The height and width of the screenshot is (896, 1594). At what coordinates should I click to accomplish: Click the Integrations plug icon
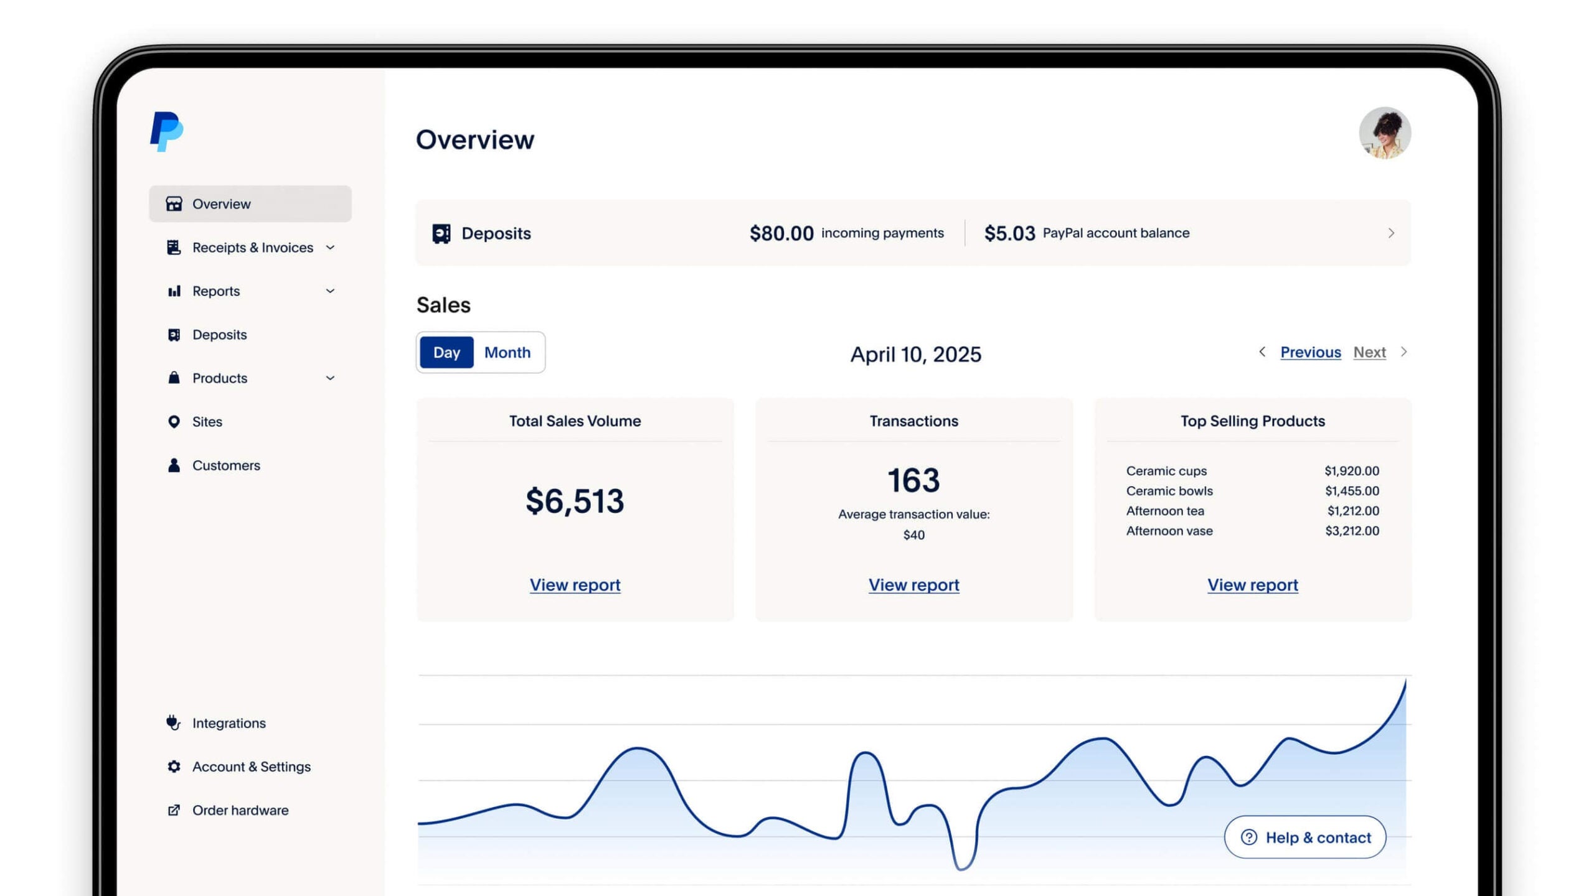point(173,722)
